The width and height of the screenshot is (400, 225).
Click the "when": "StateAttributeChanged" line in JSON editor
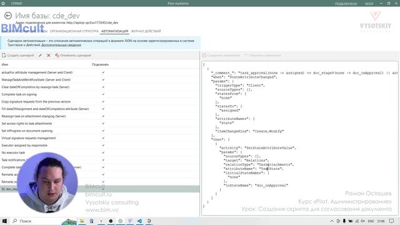(244, 77)
